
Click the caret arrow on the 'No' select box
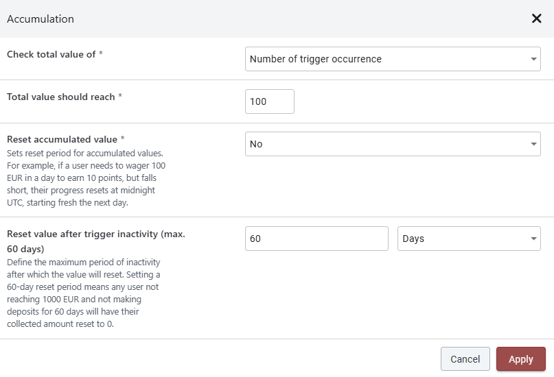(x=533, y=144)
